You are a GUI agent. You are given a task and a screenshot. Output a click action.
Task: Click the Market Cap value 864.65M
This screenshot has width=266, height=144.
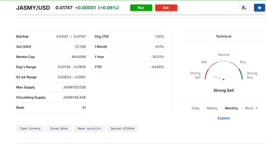tap(79, 57)
